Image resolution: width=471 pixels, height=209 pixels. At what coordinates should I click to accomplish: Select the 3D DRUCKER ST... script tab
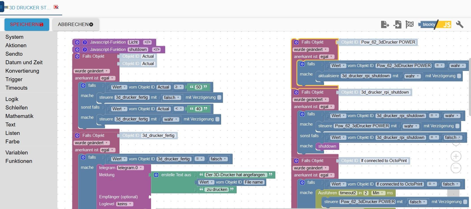(30, 8)
